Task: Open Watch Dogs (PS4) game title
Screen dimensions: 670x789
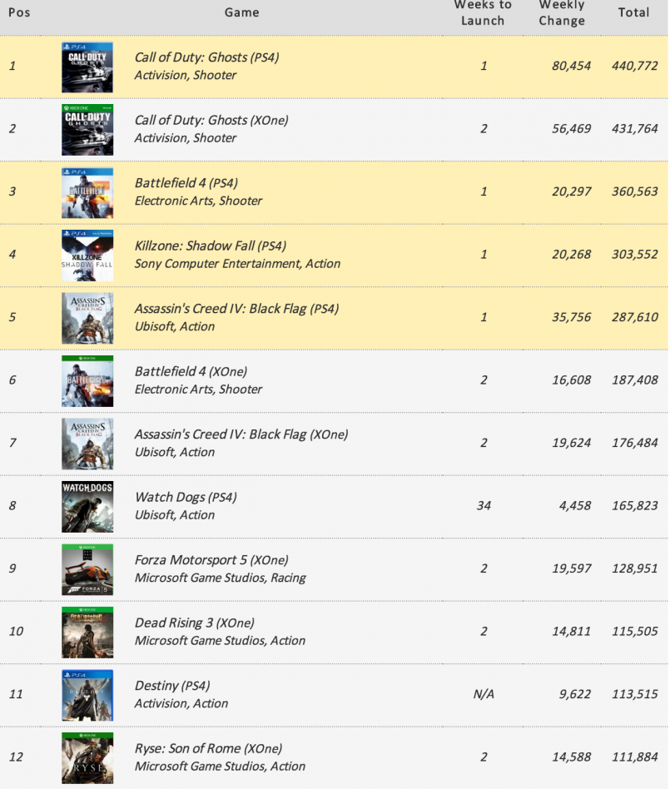Action: tap(186, 498)
